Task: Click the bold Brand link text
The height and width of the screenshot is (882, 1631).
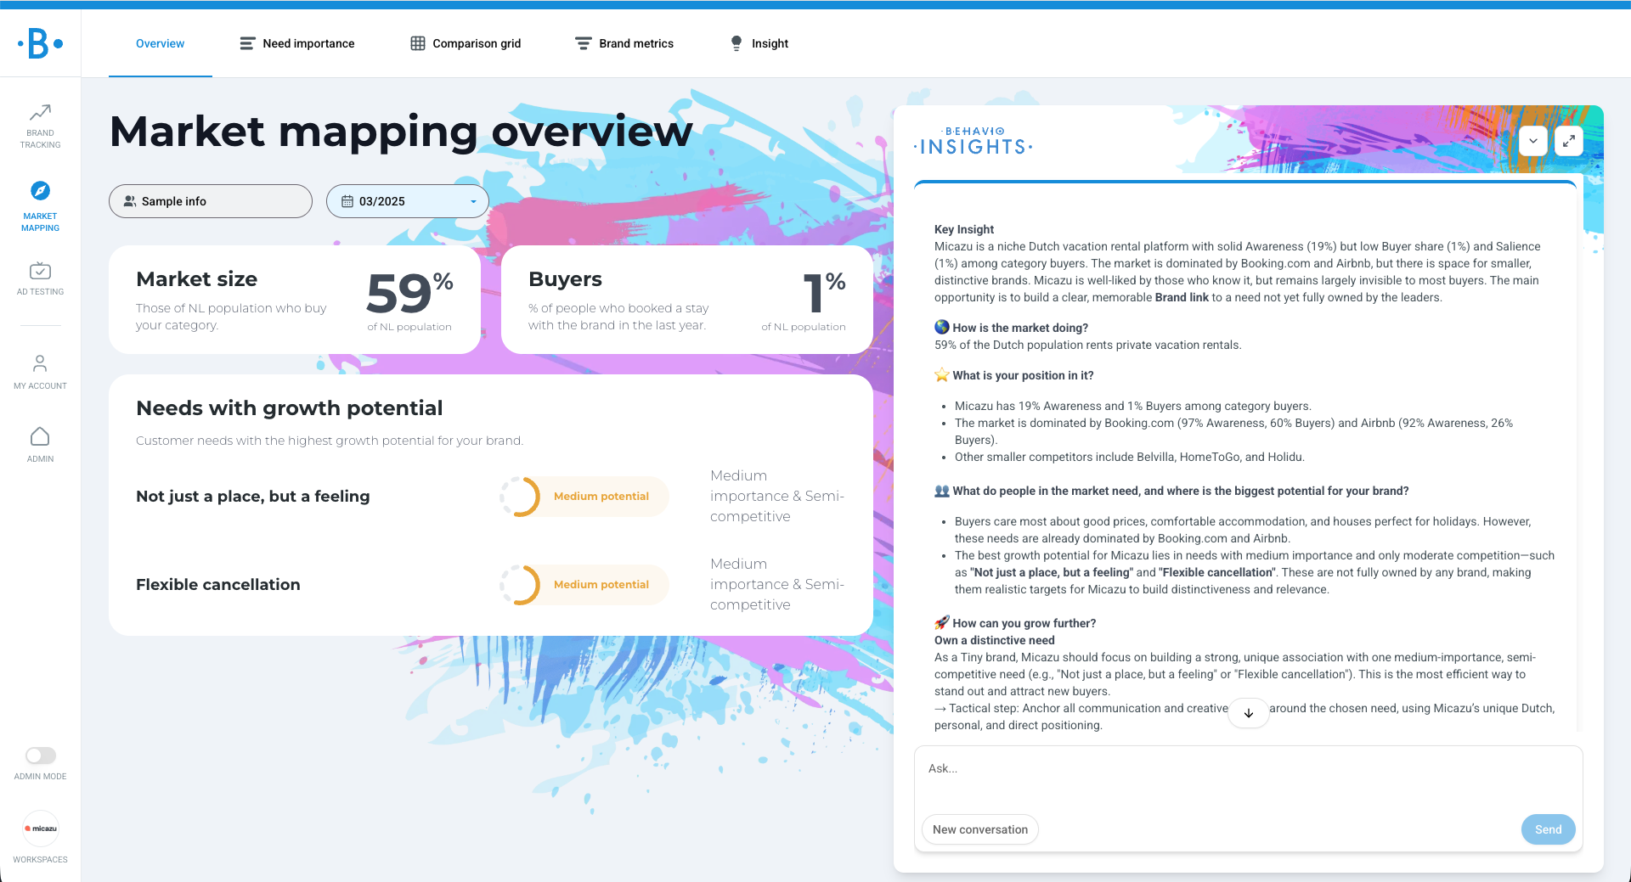Action: (x=1182, y=297)
